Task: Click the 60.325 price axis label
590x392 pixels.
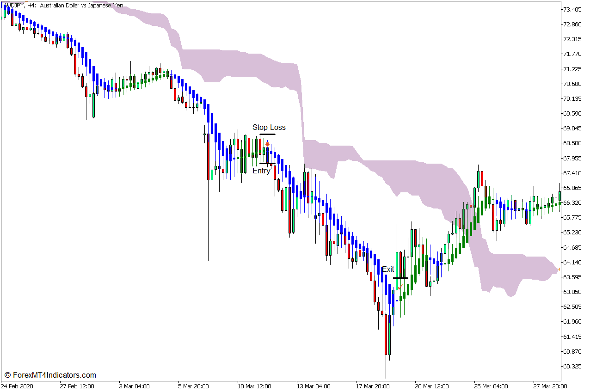Action: [x=572, y=367]
